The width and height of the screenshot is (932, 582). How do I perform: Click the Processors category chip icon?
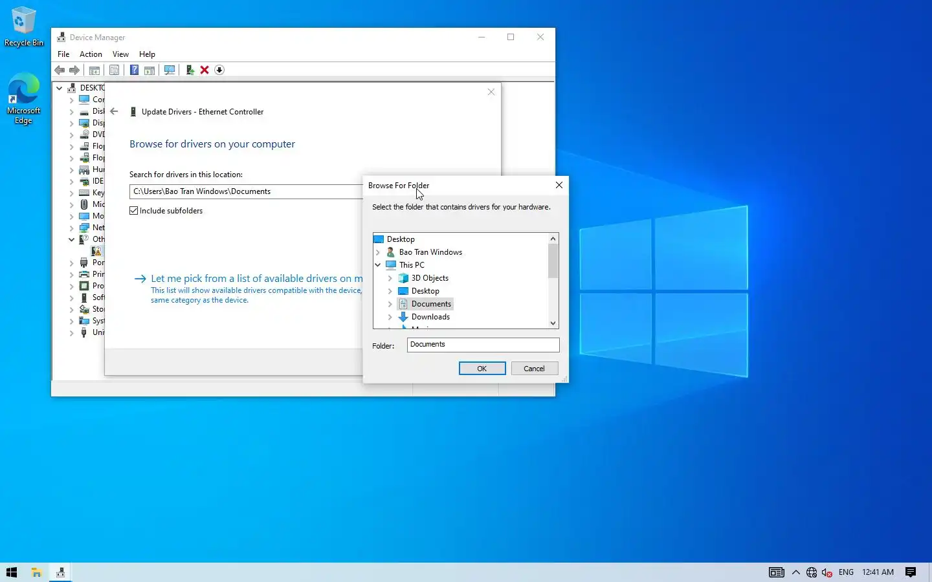pos(84,286)
